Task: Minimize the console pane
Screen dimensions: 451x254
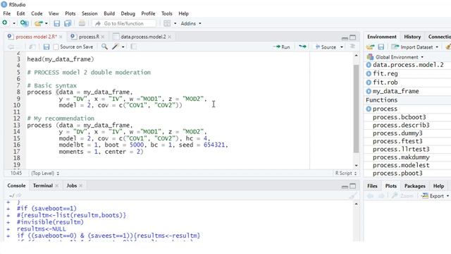Action: [x=345, y=186]
